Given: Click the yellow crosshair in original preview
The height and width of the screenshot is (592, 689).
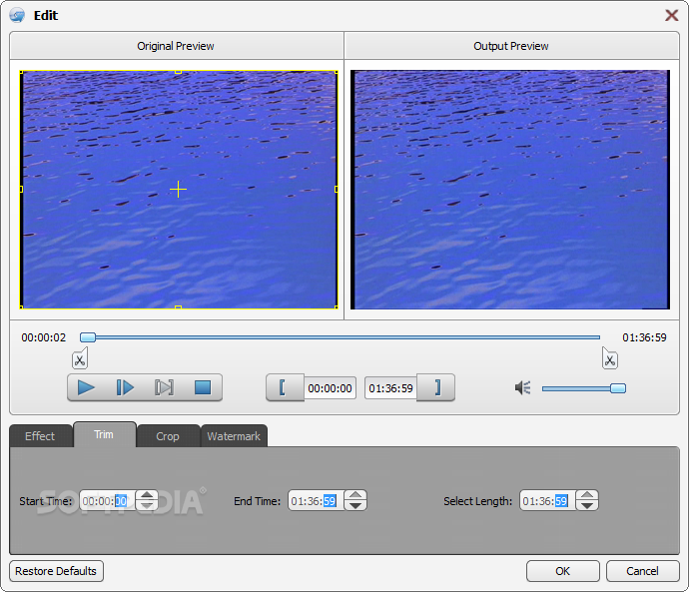Looking at the screenshot, I should point(178,190).
